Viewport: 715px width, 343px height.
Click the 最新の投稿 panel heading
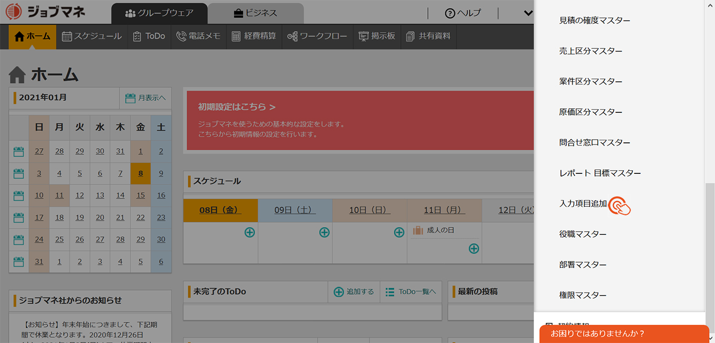click(x=477, y=292)
